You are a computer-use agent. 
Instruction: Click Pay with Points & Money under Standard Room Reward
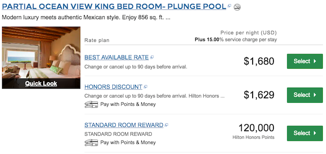click(128, 143)
